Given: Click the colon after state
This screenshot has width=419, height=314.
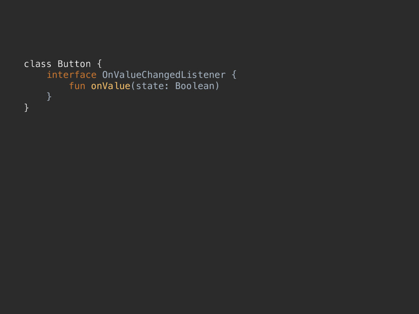Looking at the screenshot, I should click(167, 87).
